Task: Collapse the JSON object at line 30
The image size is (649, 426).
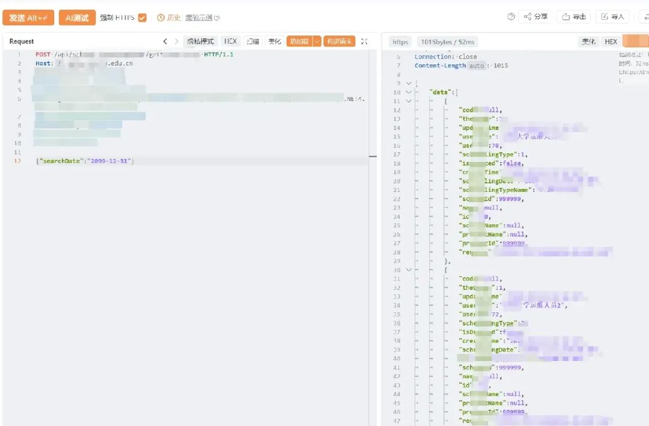Action: (409, 270)
